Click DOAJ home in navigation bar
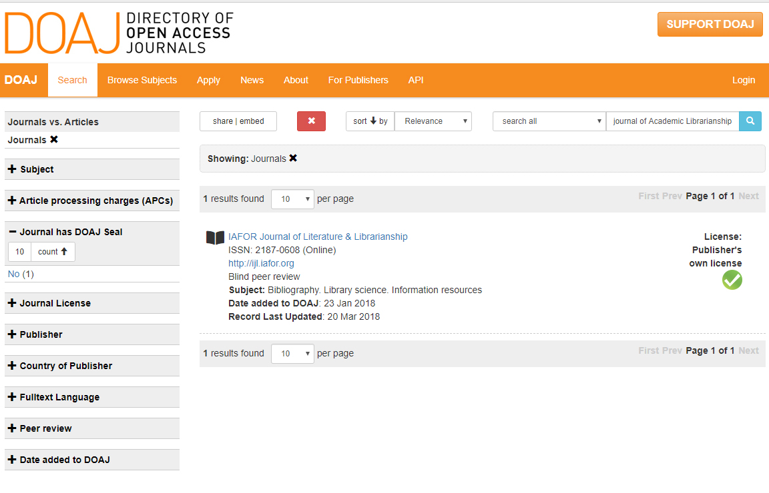This screenshot has height=493, width=769. [21, 81]
